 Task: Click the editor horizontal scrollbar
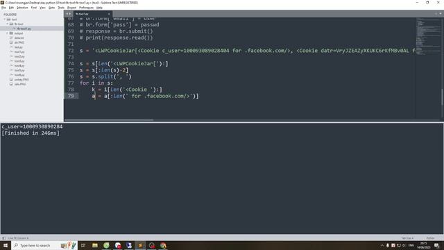109,120
